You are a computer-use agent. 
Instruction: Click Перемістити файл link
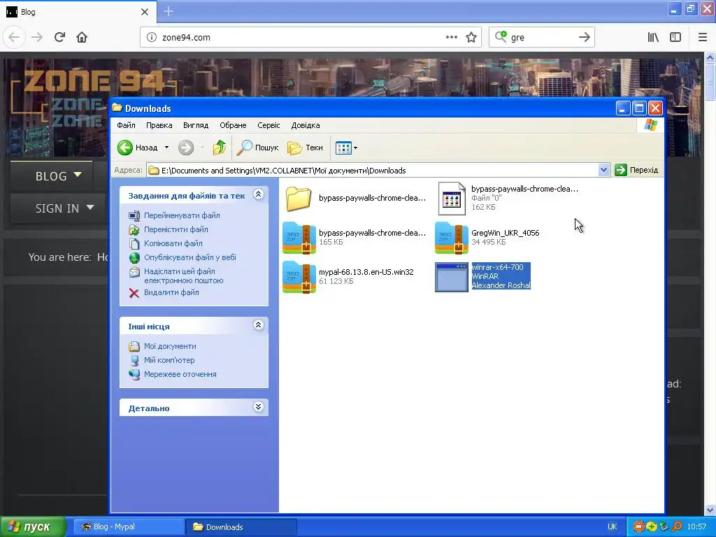[x=176, y=229]
